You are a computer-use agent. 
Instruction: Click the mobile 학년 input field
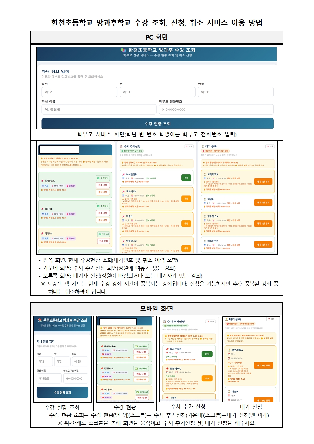click(45, 361)
